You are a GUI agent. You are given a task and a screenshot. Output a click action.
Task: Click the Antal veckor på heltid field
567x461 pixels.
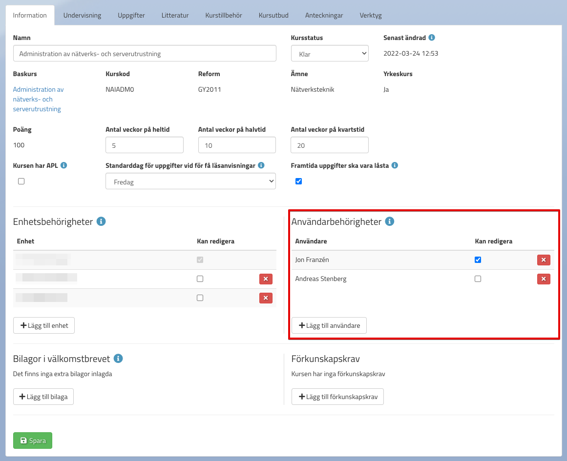pos(145,145)
